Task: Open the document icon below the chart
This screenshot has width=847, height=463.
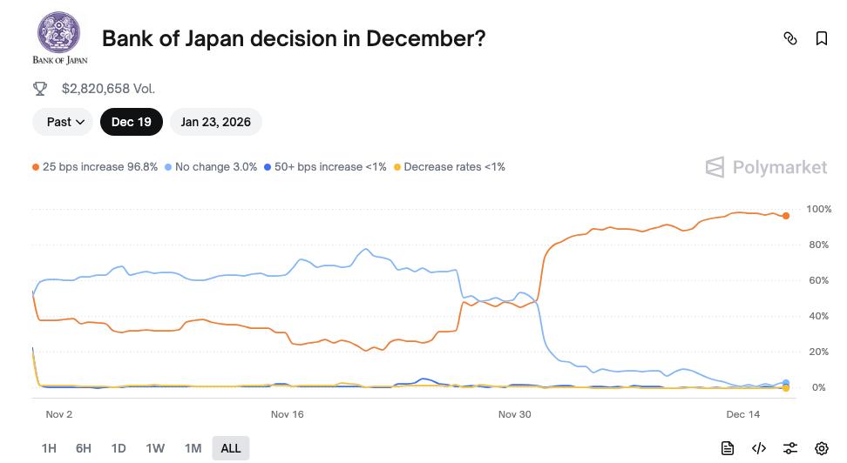Action: tap(728, 448)
